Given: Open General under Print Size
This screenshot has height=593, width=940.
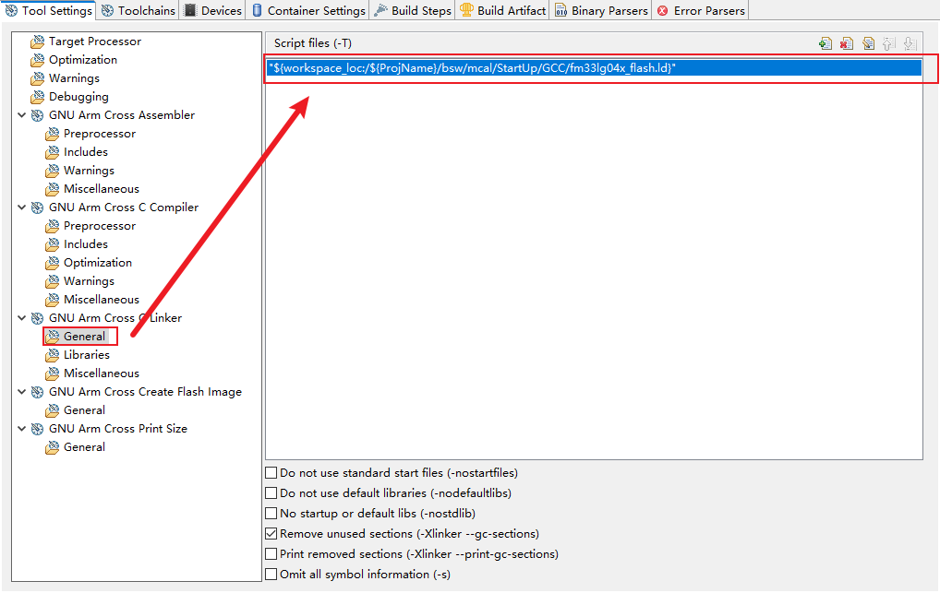Looking at the screenshot, I should coord(85,447).
